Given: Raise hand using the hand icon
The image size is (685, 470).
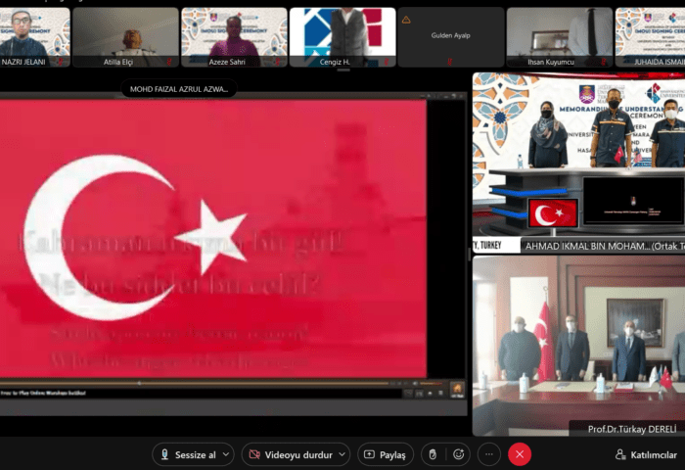Looking at the screenshot, I should coord(433,454).
